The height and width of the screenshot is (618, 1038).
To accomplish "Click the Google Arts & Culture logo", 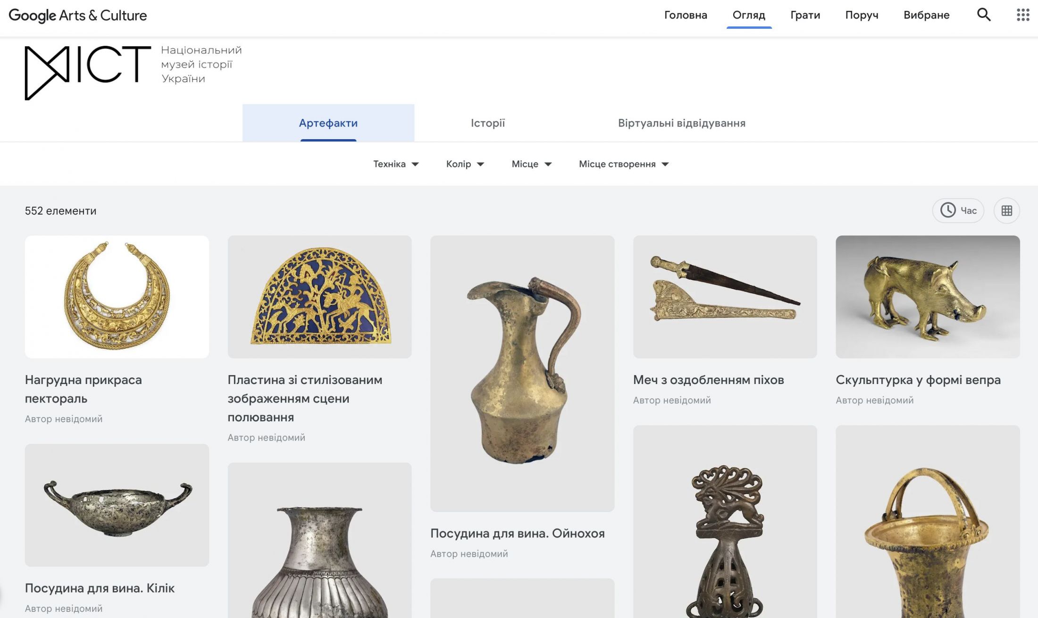I will click(78, 16).
